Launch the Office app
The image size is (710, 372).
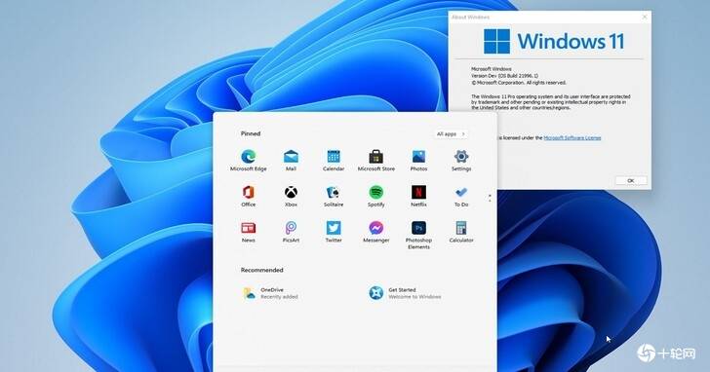248,196
